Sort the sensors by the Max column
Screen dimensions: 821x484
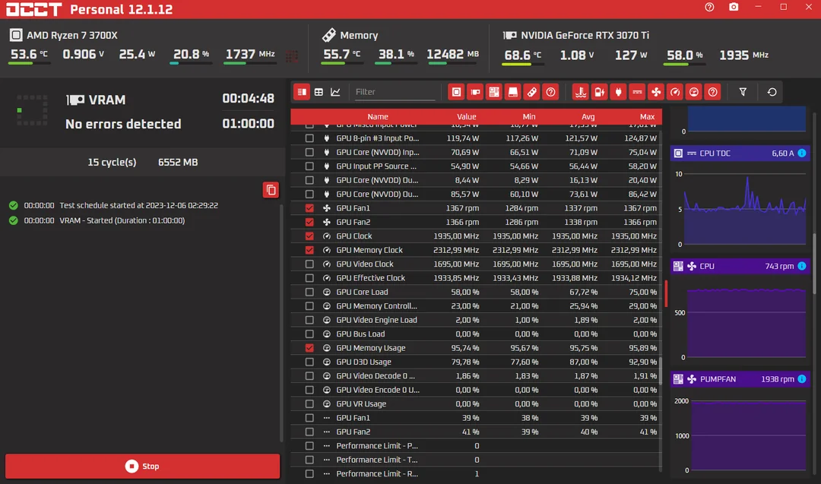[x=647, y=117]
